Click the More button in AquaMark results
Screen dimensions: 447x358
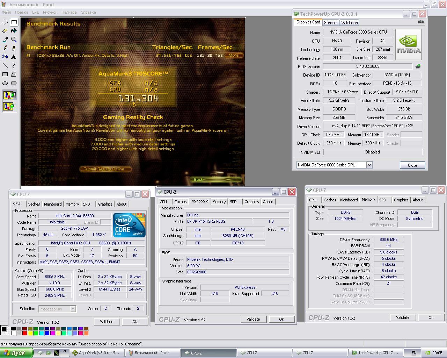pyautogui.click(x=234, y=55)
